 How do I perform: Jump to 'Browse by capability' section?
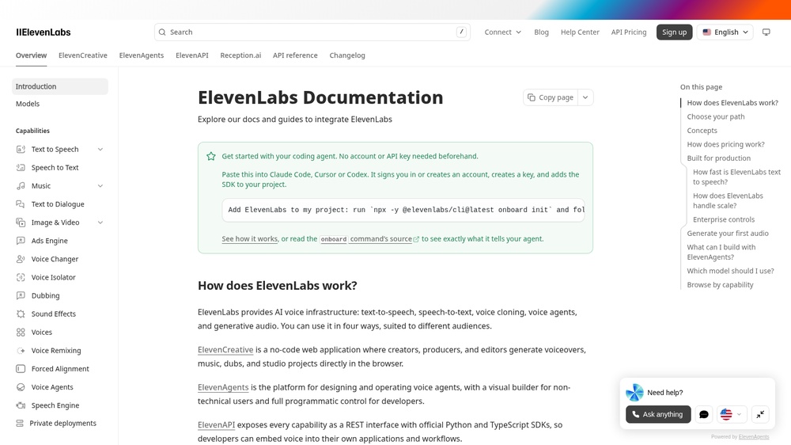720,285
